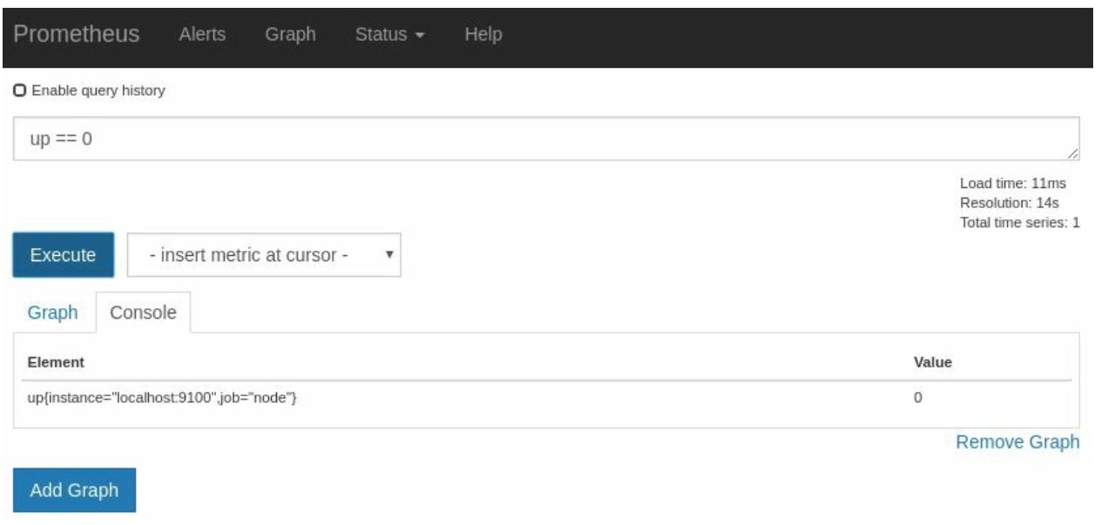Go to the Alerts page
This screenshot has height=525, width=1108.
(x=202, y=35)
